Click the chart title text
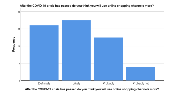 87,6
